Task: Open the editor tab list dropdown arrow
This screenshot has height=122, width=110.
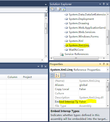Action: tap(46, 5)
